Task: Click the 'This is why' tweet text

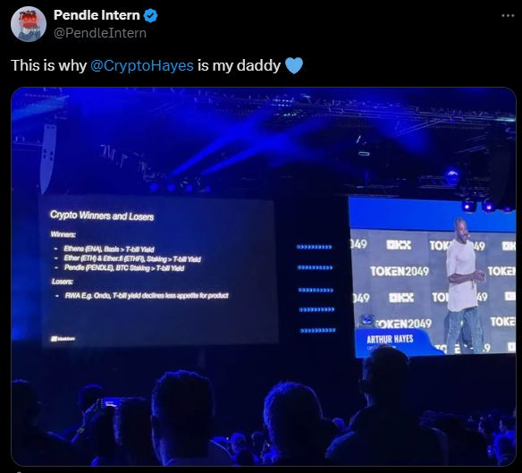Action: coord(49,65)
